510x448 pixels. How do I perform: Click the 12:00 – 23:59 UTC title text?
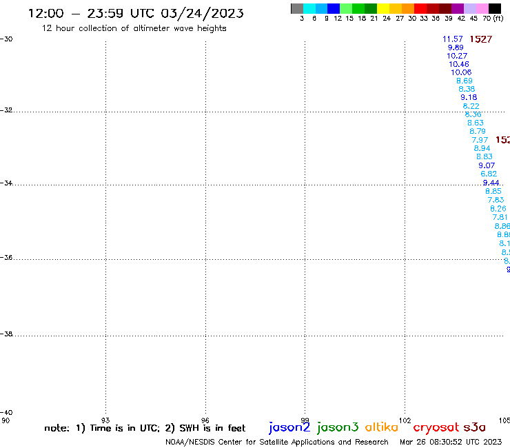pyautogui.click(x=136, y=13)
